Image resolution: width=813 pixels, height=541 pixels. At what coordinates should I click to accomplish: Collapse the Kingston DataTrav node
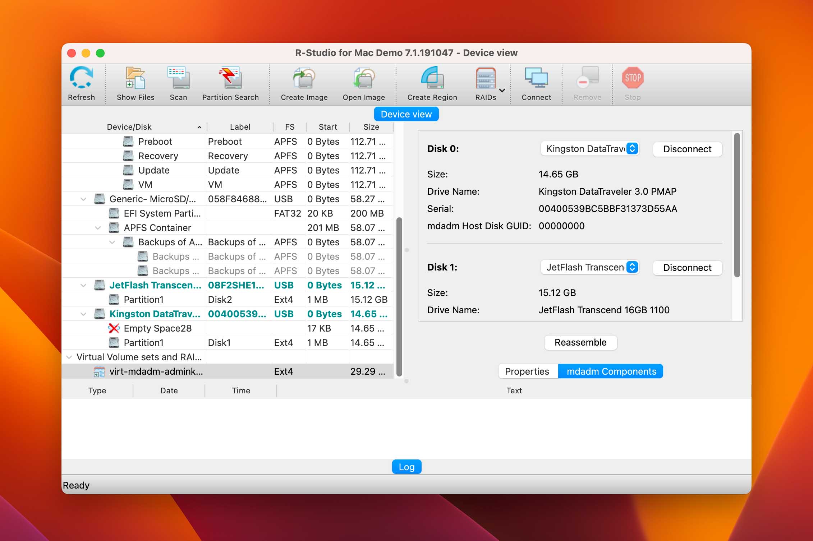[x=83, y=314]
